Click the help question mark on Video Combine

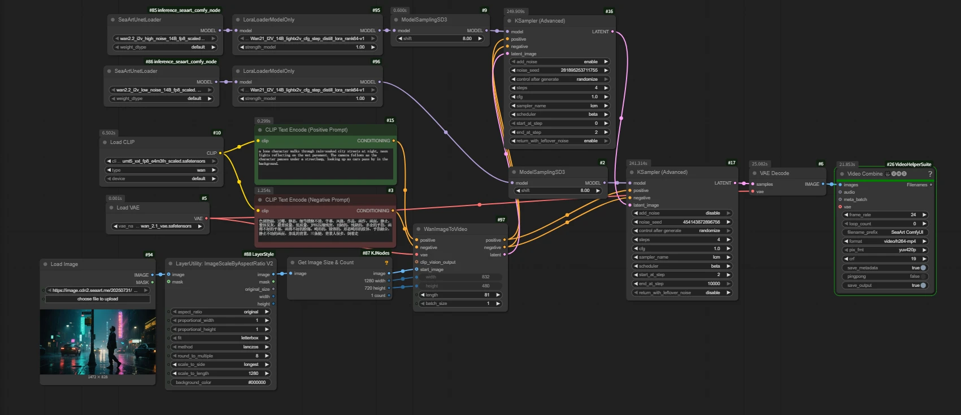(x=930, y=174)
